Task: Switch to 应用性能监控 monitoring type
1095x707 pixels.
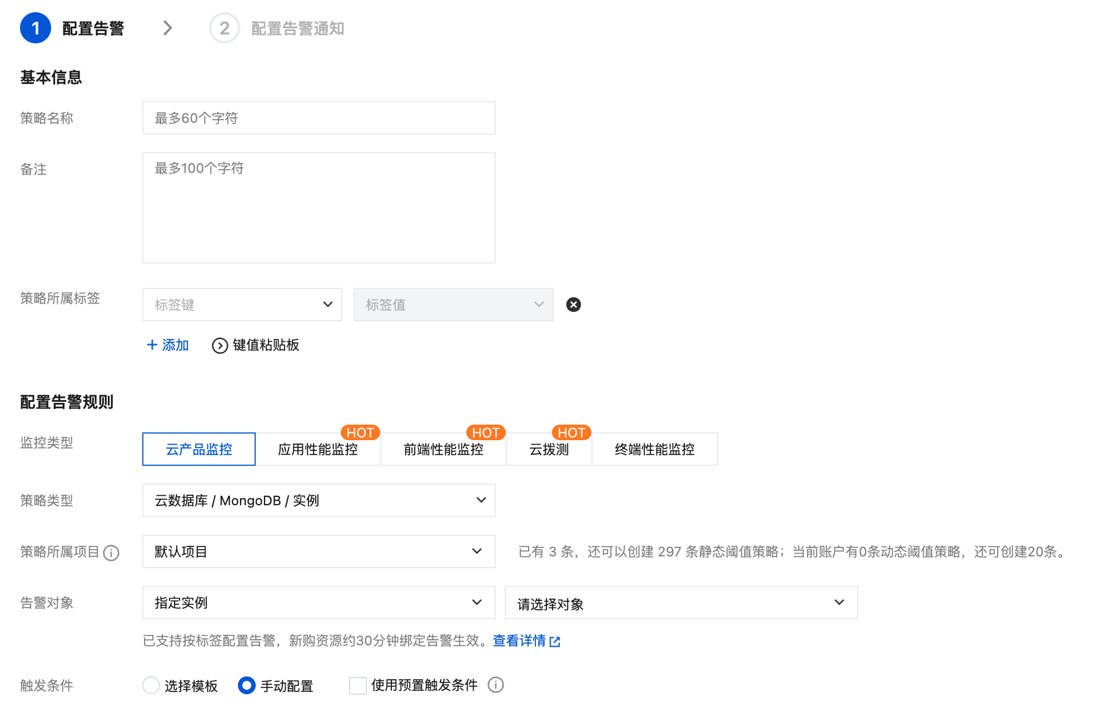Action: [318, 449]
